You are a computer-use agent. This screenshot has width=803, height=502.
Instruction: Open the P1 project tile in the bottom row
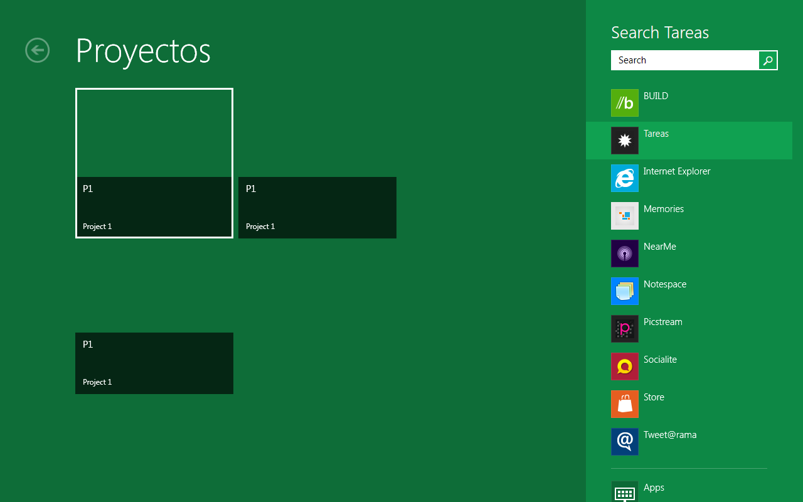coord(154,363)
